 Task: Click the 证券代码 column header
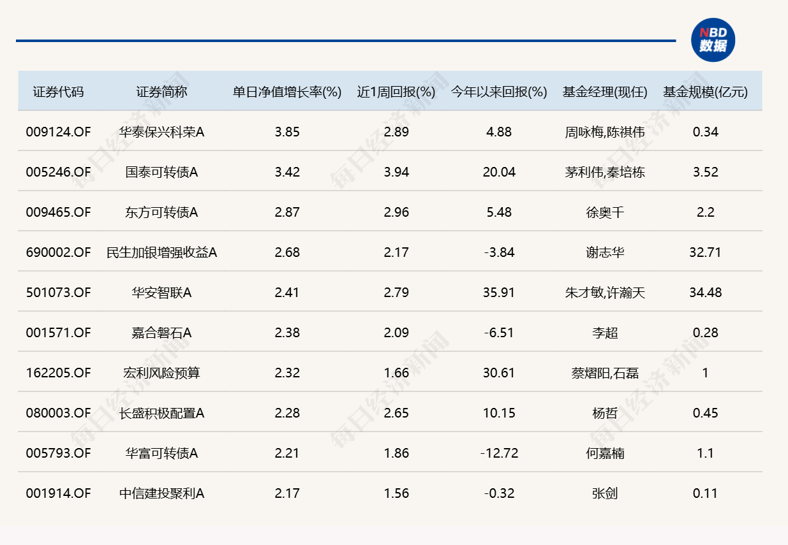[58, 91]
